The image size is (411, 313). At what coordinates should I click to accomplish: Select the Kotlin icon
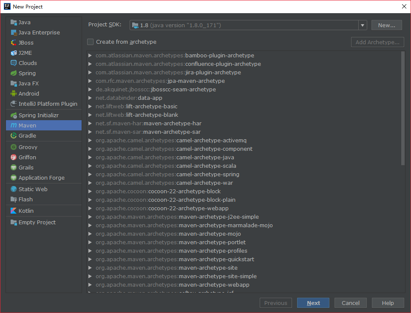click(x=14, y=211)
